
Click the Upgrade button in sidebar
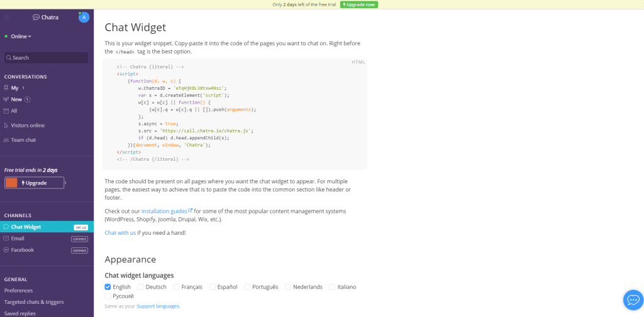pos(35,183)
